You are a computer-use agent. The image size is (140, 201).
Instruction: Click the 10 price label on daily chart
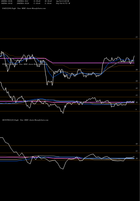click(137, 70)
